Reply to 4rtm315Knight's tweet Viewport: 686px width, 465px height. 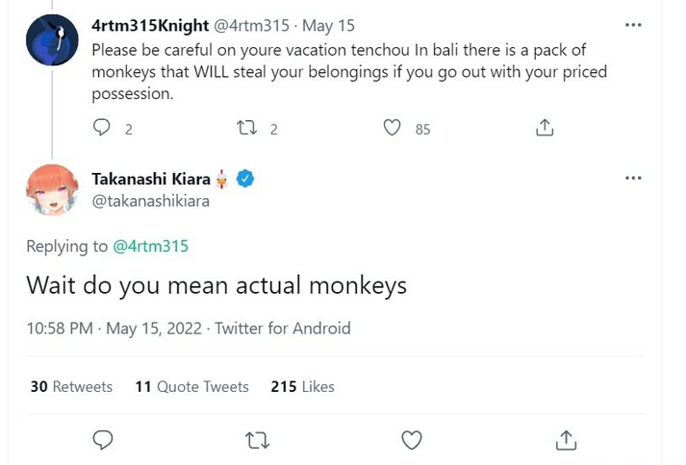[102, 128]
